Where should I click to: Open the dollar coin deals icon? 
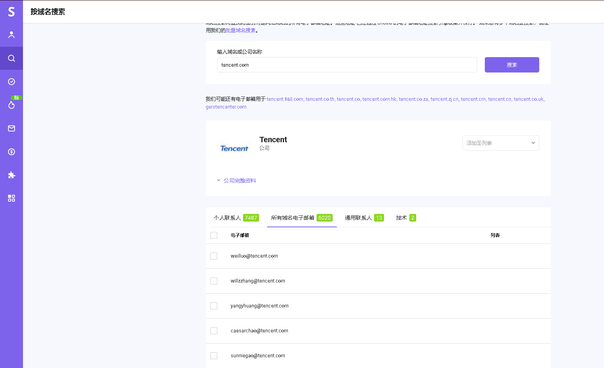tap(11, 152)
